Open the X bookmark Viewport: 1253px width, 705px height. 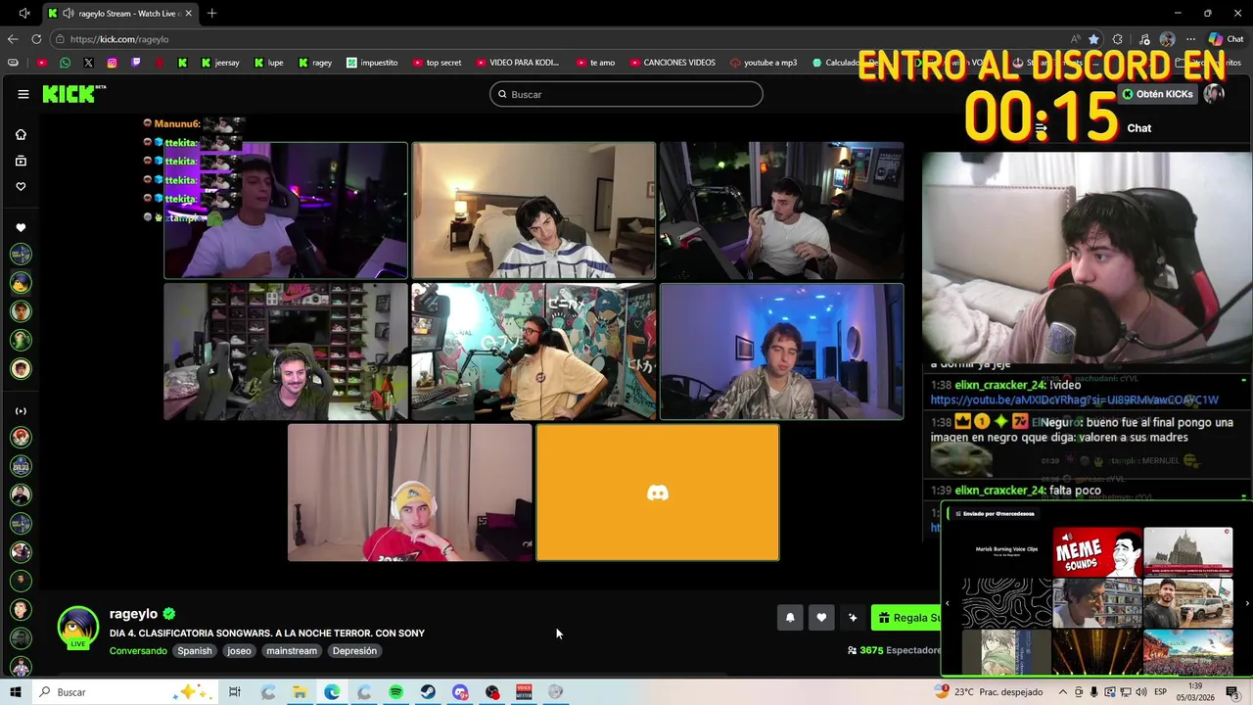point(88,63)
